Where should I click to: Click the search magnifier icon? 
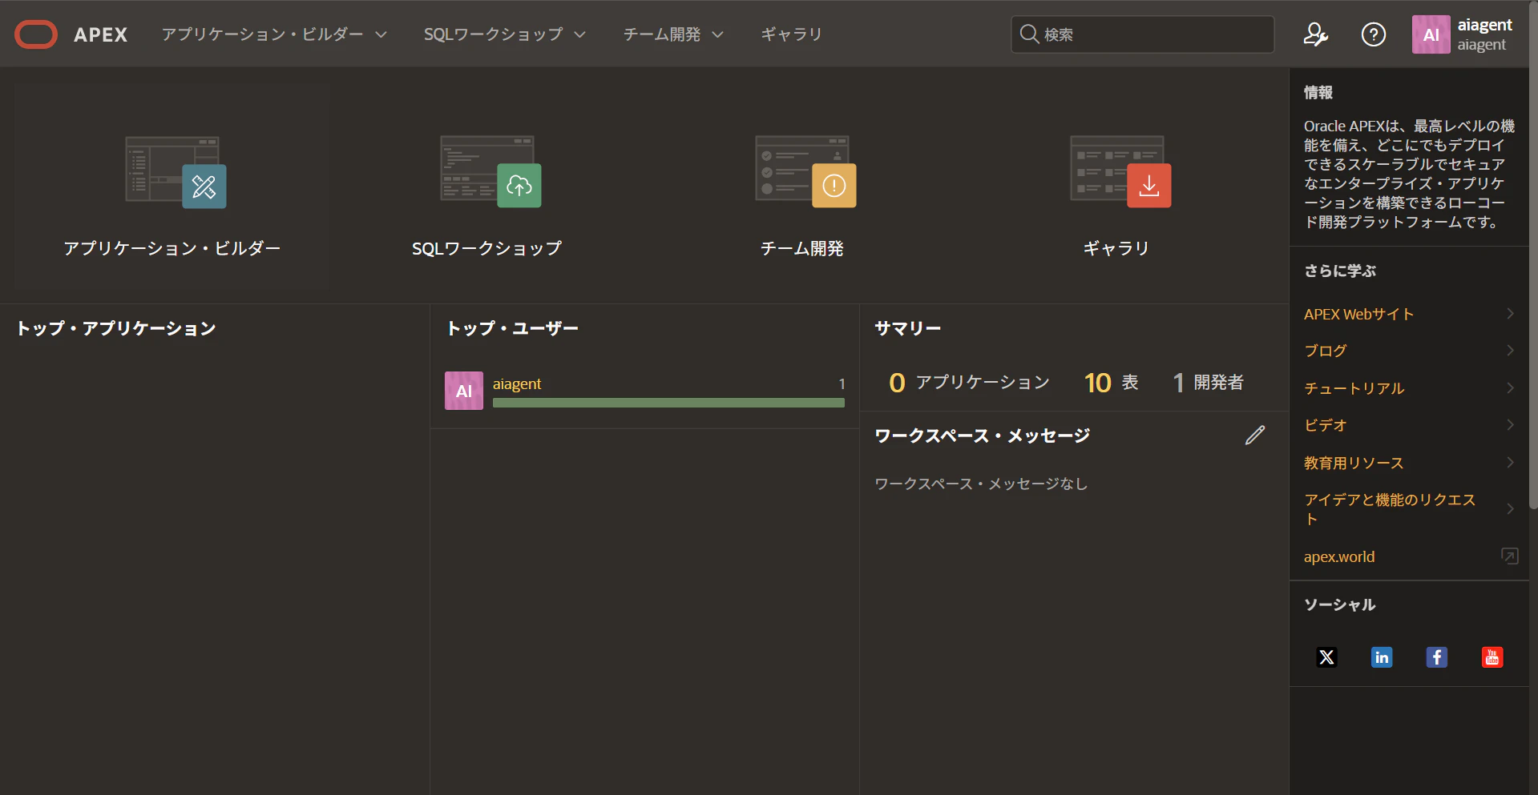(1029, 34)
